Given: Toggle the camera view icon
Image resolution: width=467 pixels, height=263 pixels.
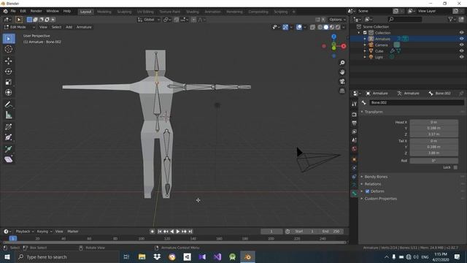Looking at the screenshot, I should click(x=342, y=81).
